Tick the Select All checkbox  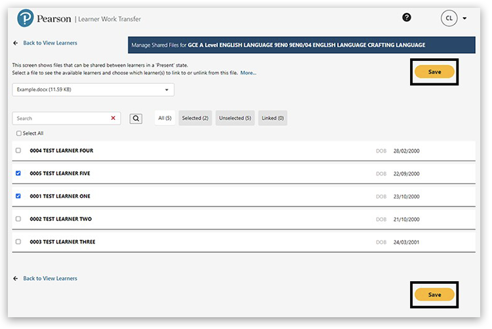point(19,133)
